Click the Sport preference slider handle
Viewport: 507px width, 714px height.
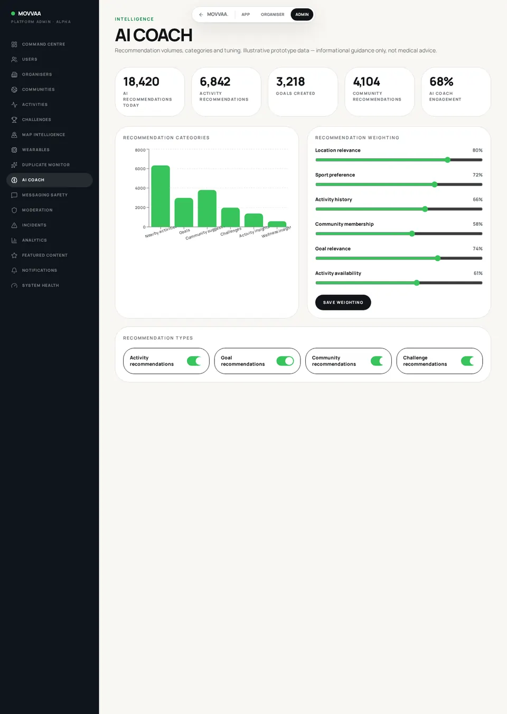tap(435, 185)
